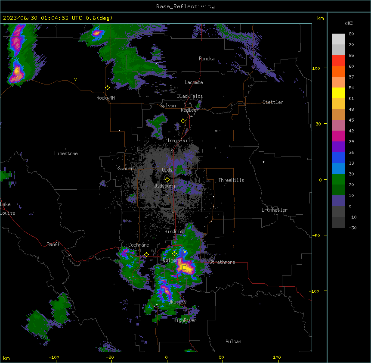Viewport: 371px width, 363px height.
Task: Click the Didsbury label
Action: click(164, 186)
